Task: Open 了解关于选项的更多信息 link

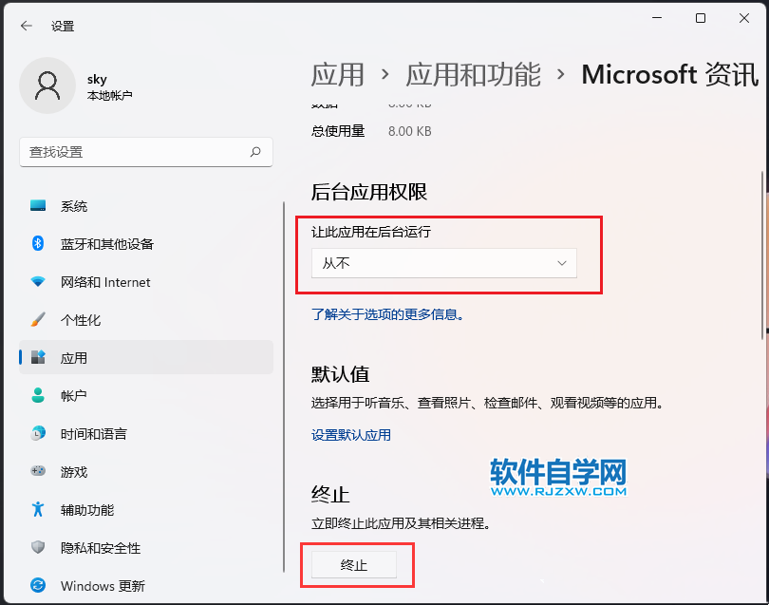Action: 387,314
